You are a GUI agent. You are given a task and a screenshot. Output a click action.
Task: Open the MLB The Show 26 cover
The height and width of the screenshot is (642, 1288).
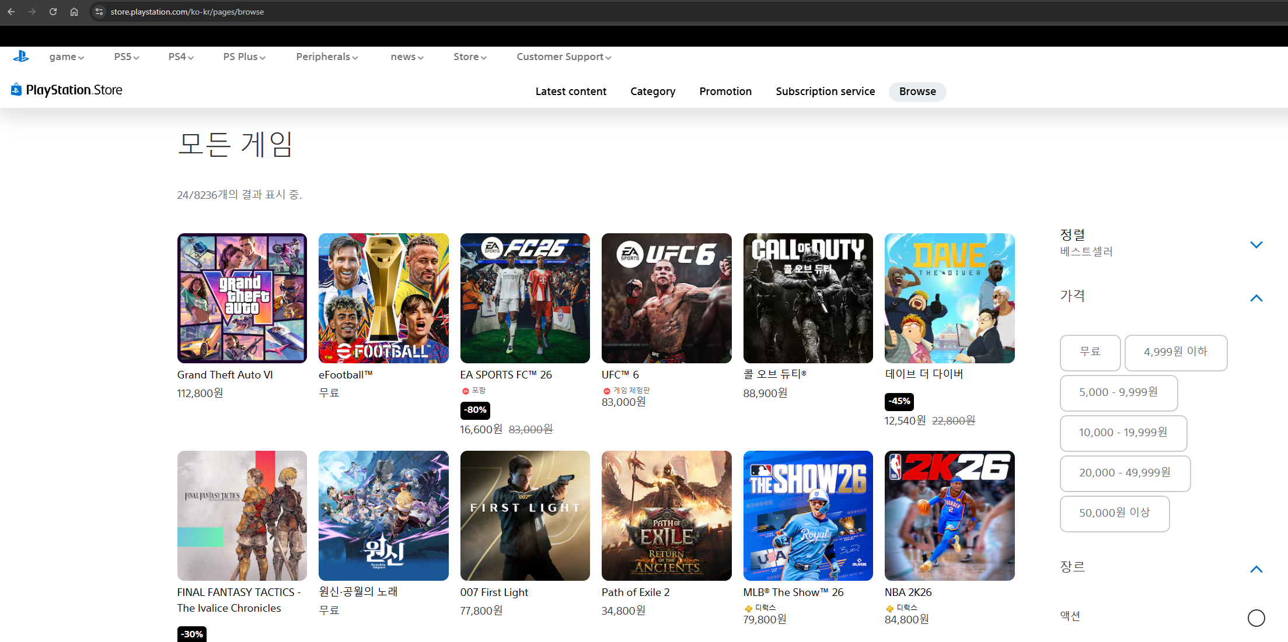(x=808, y=515)
